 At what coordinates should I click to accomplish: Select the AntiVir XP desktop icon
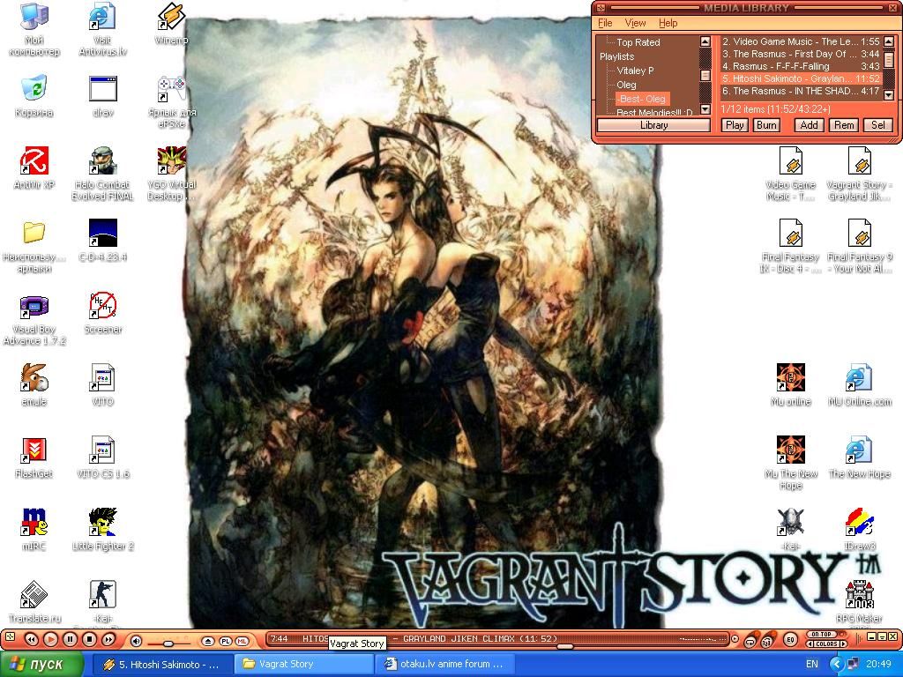(x=34, y=167)
